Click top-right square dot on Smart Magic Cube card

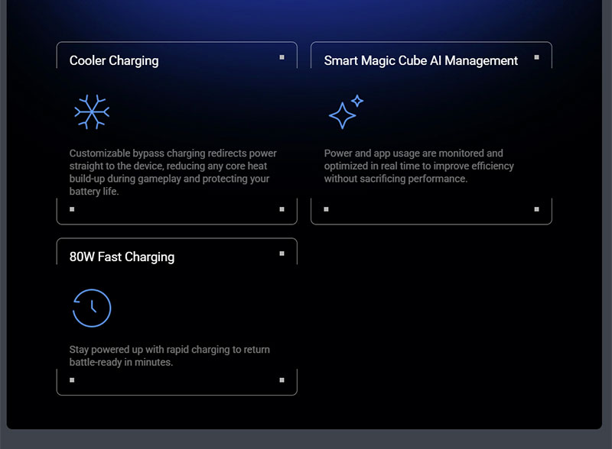click(536, 57)
